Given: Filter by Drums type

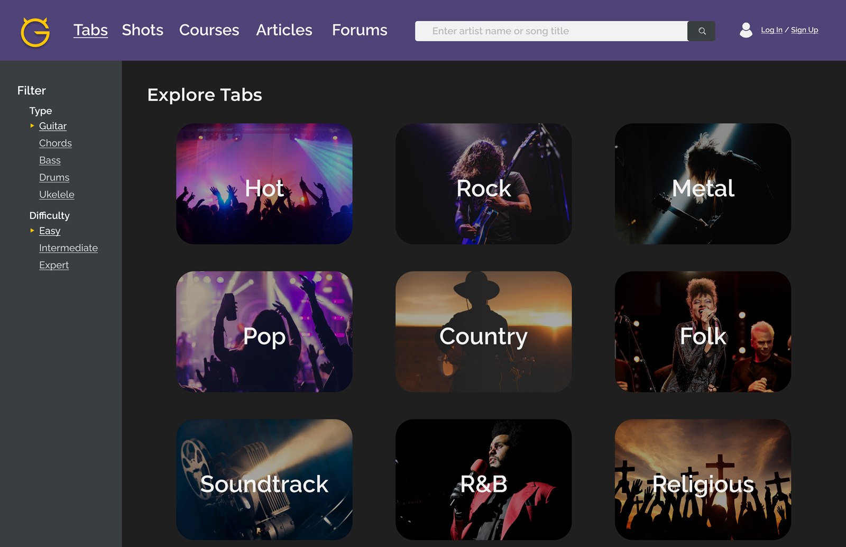Looking at the screenshot, I should 54,177.
